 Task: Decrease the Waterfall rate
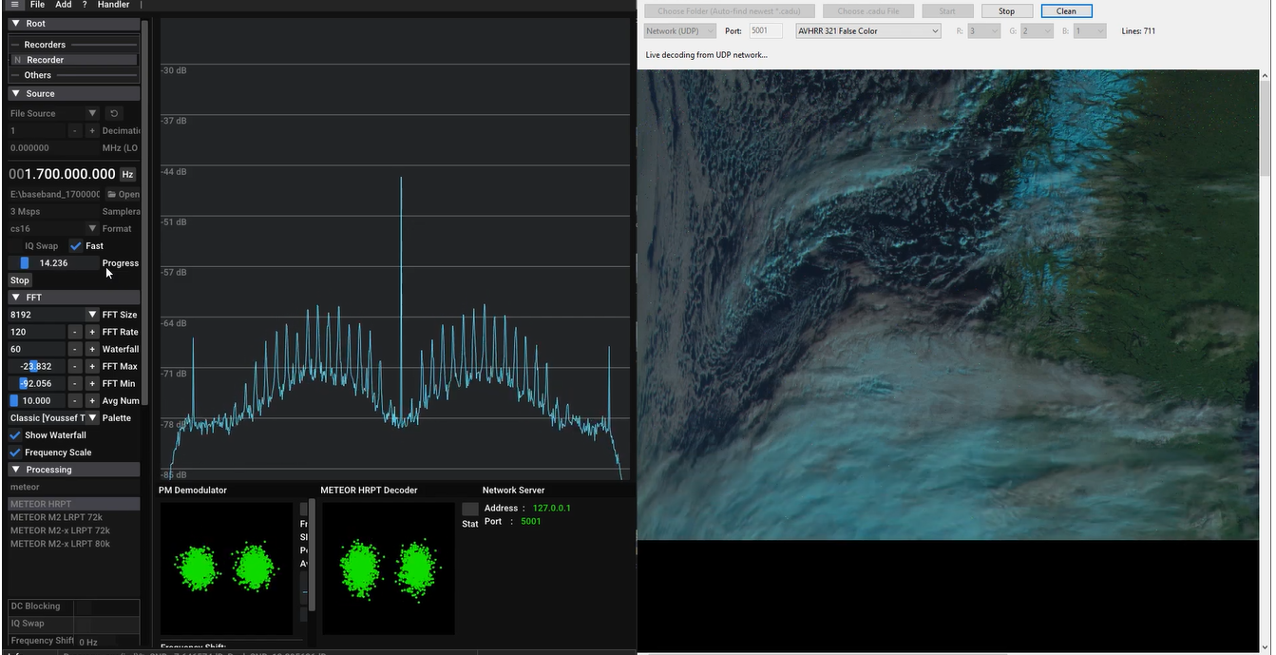point(75,349)
